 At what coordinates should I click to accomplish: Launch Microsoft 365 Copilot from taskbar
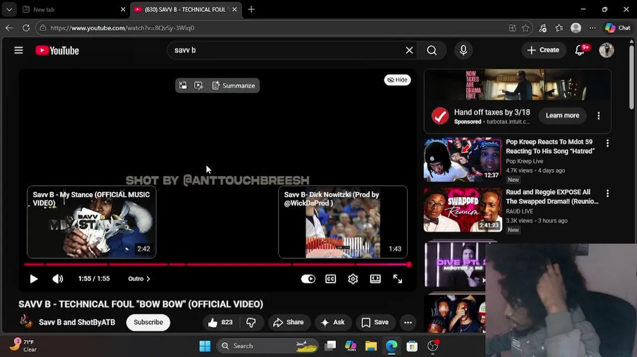[351, 346]
